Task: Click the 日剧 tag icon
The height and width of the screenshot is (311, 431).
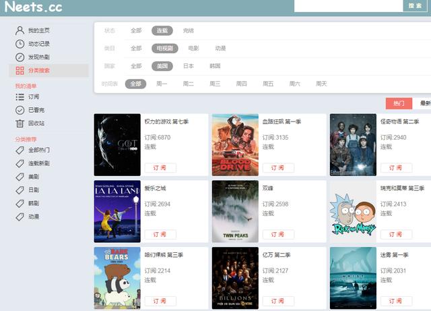Action: pyautogui.click(x=20, y=190)
